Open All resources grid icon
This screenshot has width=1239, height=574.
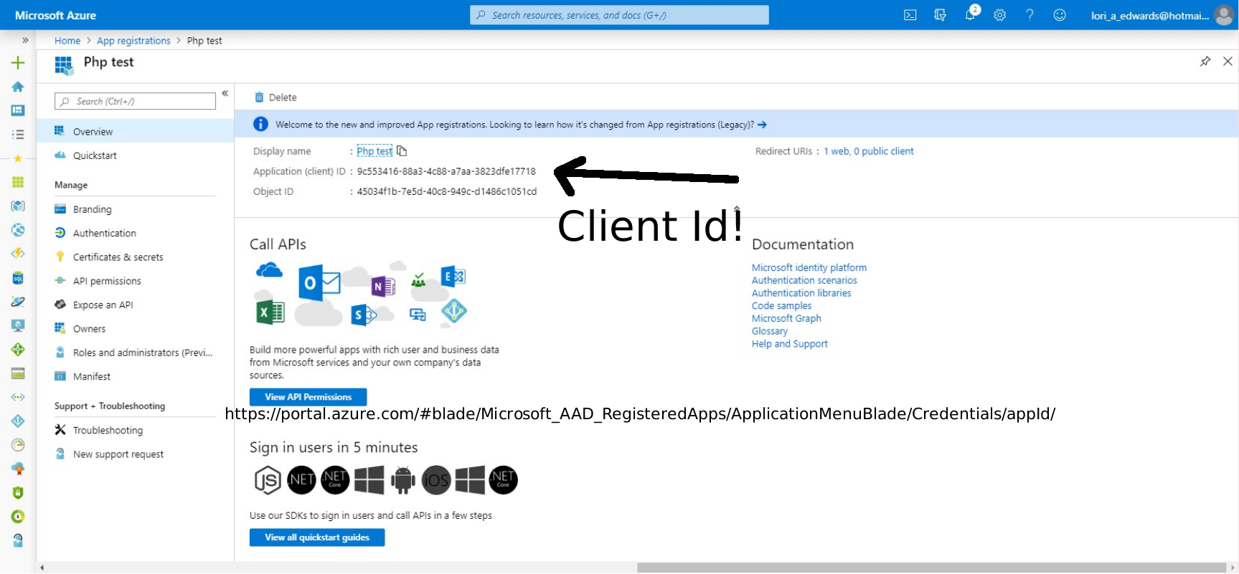(18, 182)
